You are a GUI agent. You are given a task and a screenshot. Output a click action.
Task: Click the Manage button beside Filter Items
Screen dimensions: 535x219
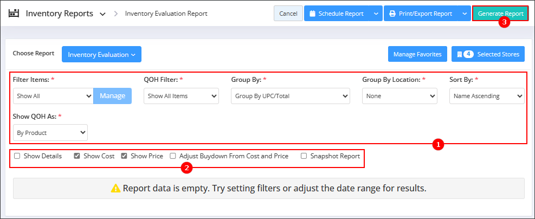pyautogui.click(x=113, y=96)
